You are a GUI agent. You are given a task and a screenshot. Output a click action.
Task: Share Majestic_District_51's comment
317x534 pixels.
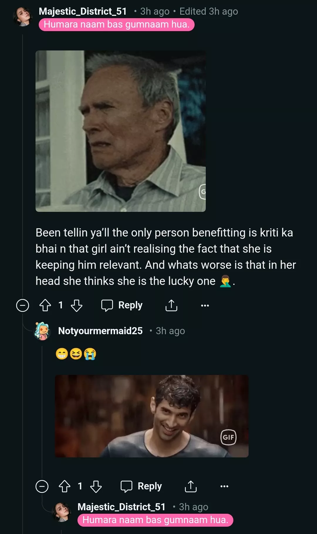click(171, 305)
